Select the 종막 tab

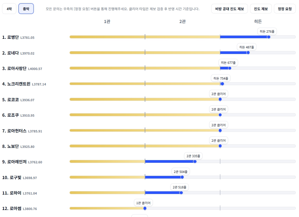pyautogui.click(x=26, y=9)
